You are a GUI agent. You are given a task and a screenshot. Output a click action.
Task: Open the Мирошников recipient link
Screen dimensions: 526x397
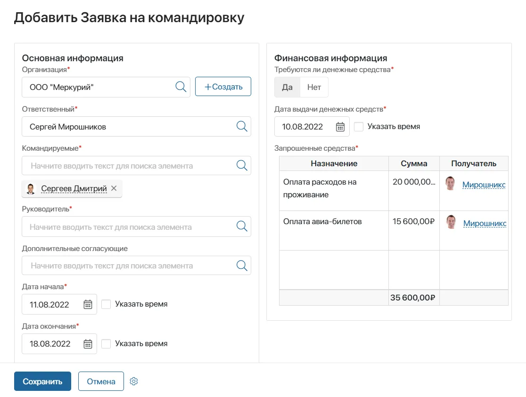pyautogui.click(x=484, y=185)
